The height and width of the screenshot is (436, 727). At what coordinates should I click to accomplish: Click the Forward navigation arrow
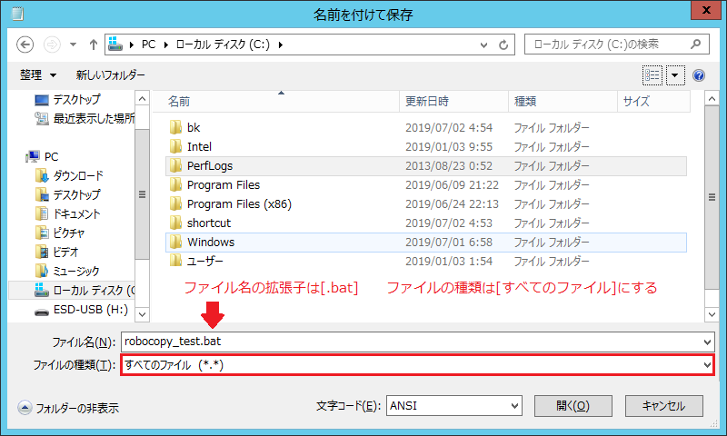pyautogui.click(x=52, y=45)
